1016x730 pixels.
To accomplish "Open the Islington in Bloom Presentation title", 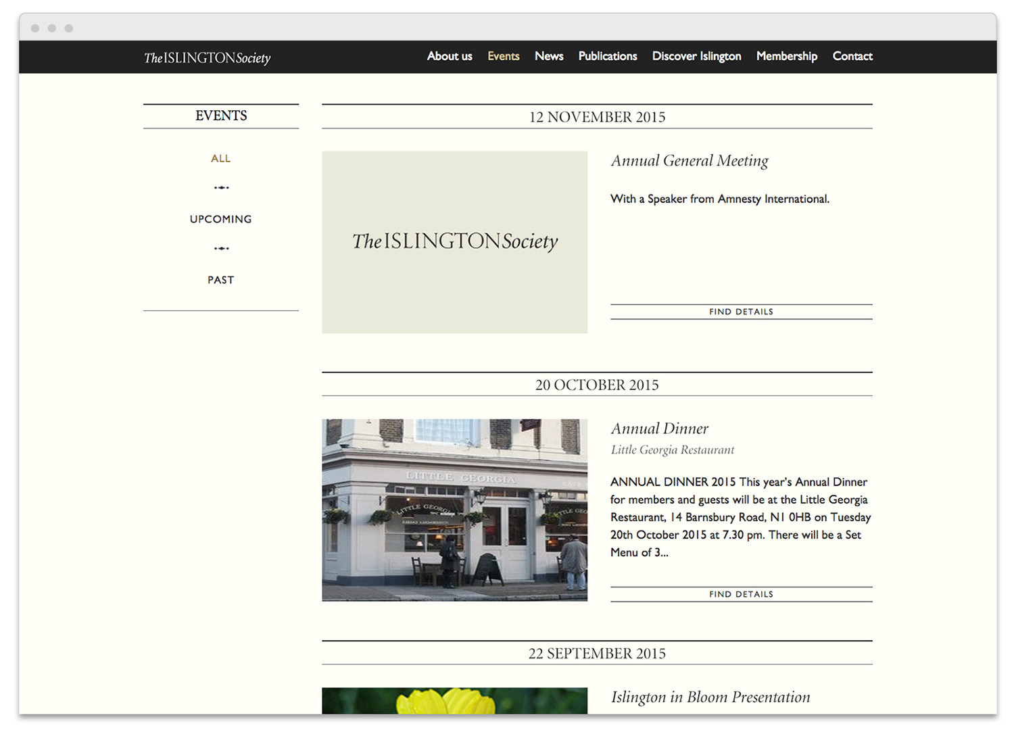I will click(x=710, y=697).
